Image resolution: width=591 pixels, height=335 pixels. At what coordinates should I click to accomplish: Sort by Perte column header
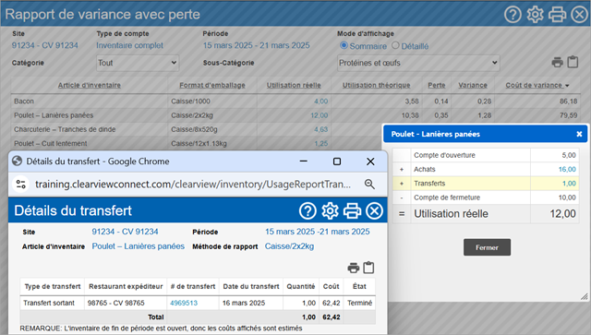[x=437, y=86]
